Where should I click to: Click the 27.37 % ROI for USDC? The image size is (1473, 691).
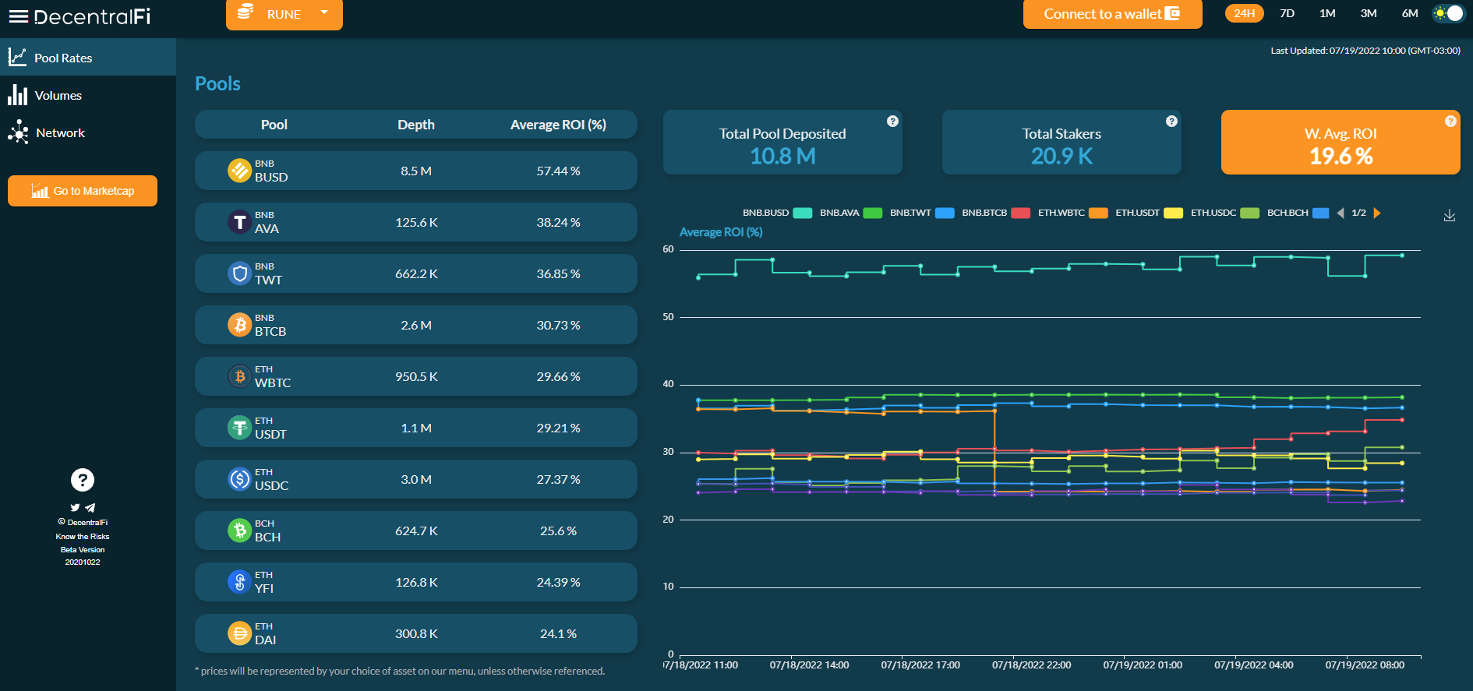558,479
